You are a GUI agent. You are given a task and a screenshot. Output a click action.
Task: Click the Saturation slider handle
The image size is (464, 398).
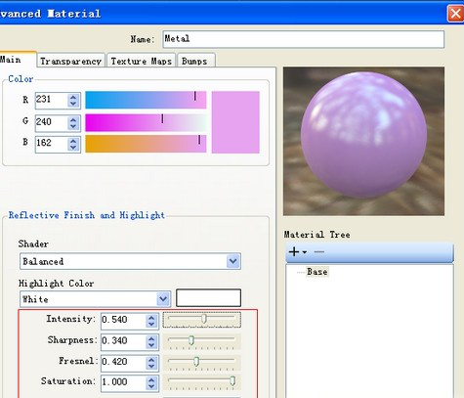pos(232,380)
